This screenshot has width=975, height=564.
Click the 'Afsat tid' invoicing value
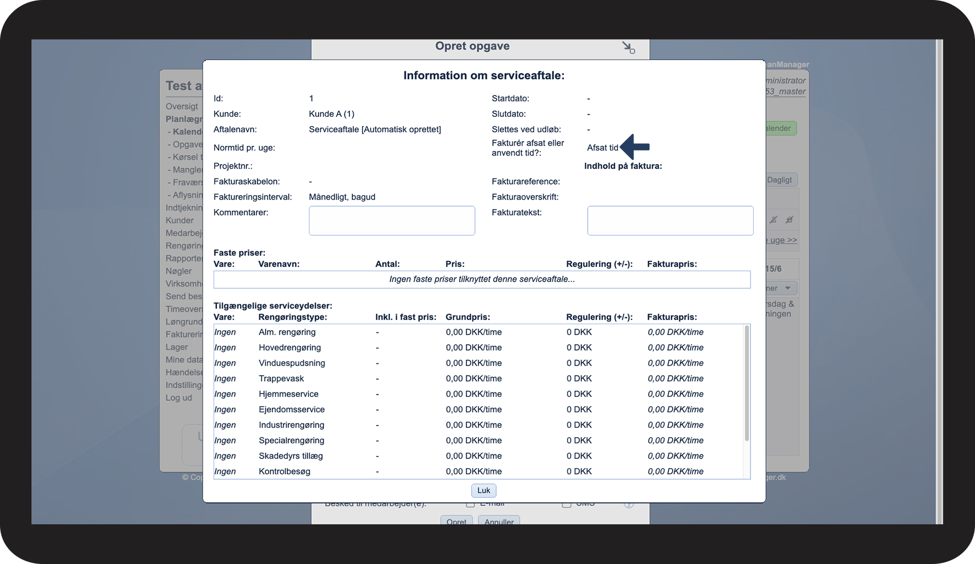(603, 148)
